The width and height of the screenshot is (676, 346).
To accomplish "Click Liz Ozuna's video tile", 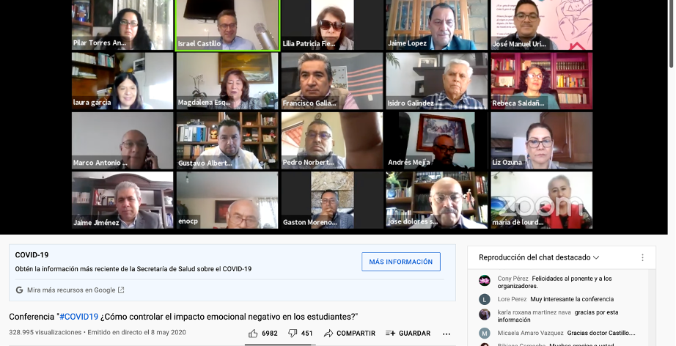I will pos(542,141).
